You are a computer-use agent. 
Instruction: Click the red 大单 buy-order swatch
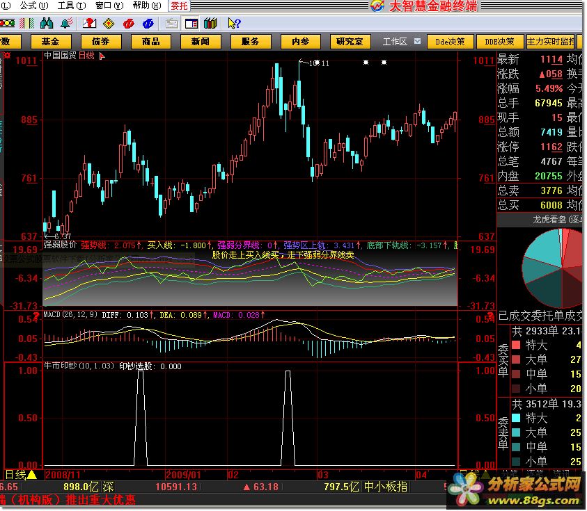(516, 359)
